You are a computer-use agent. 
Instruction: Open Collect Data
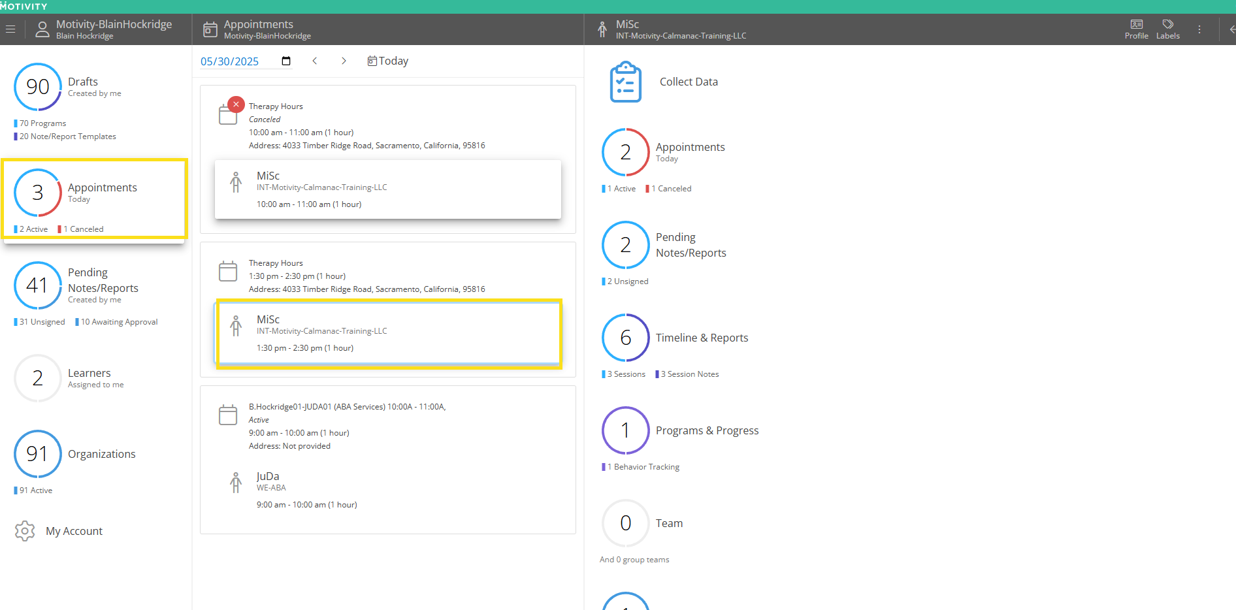[x=689, y=82]
